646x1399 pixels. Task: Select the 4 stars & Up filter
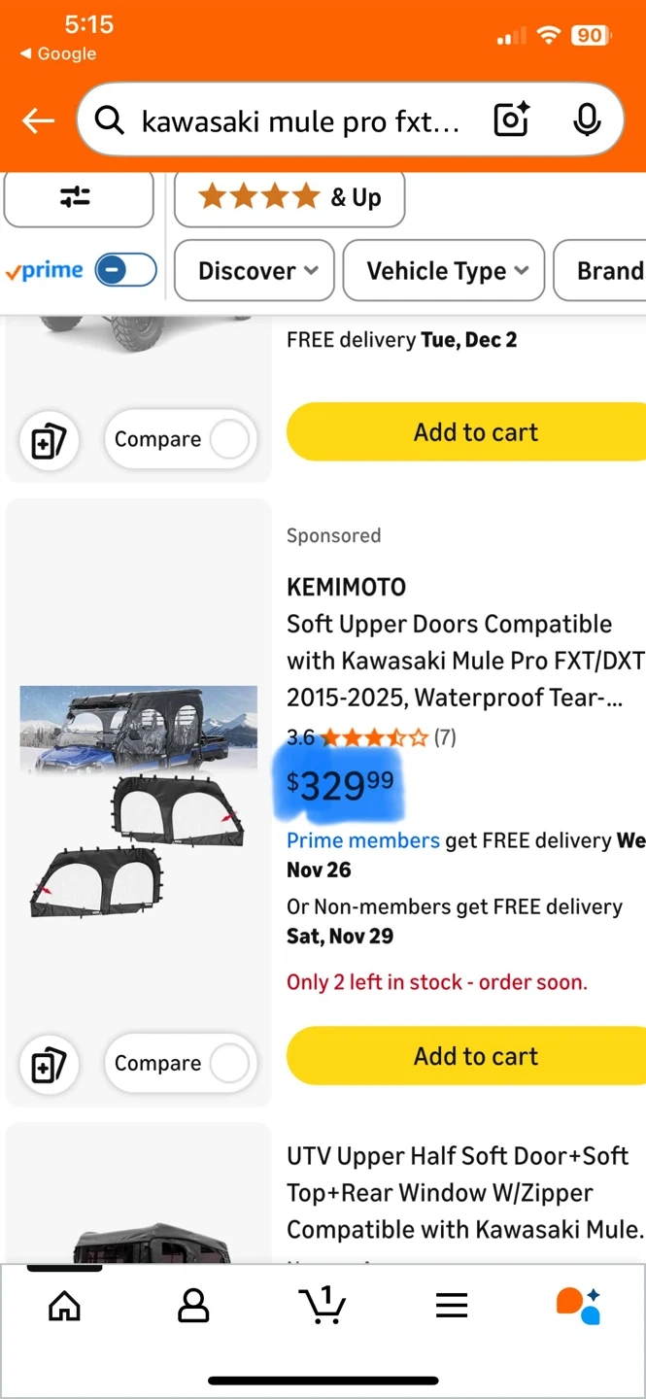289,198
